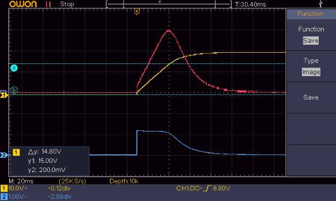Image resolution: width=336 pixels, height=201 pixels.
Task: Click the Depth:10k readout
Action: 124,181
